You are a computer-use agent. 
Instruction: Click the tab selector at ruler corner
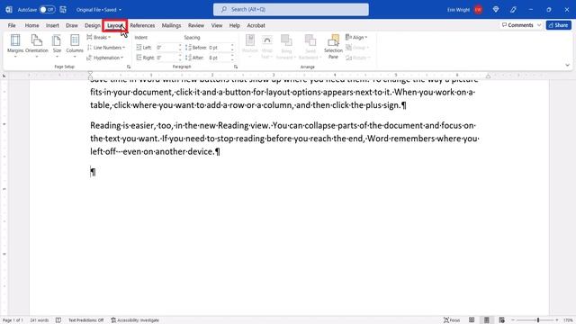pyautogui.click(x=4, y=76)
